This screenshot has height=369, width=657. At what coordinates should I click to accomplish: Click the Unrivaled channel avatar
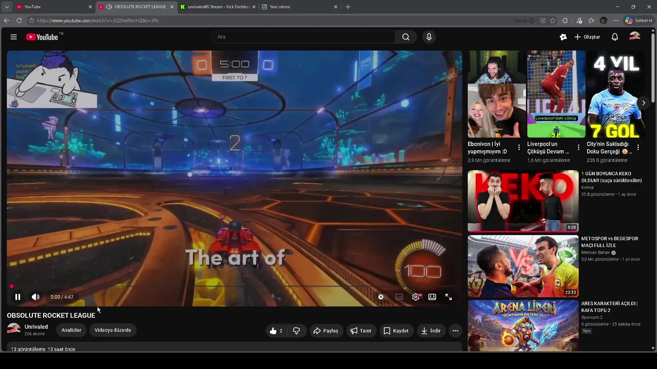14,330
